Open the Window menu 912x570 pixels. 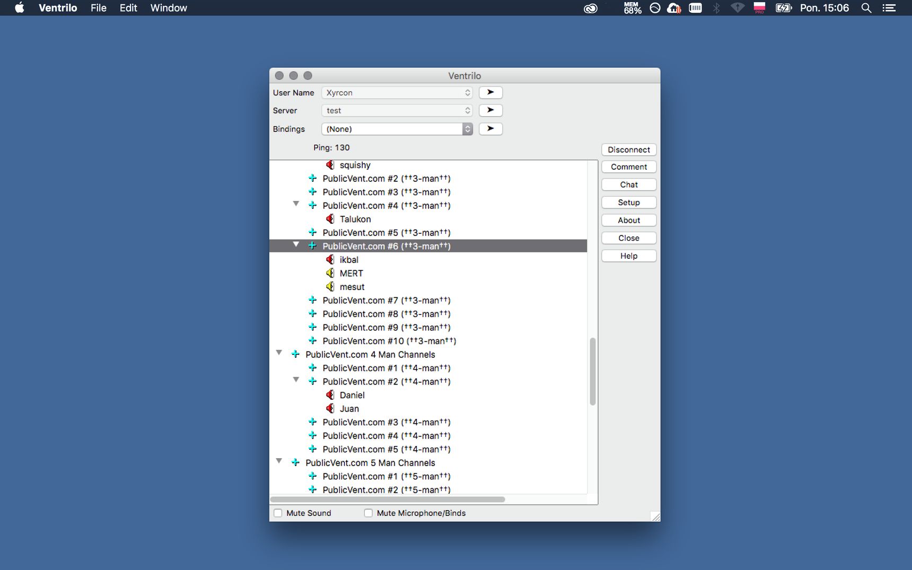pyautogui.click(x=169, y=8)
